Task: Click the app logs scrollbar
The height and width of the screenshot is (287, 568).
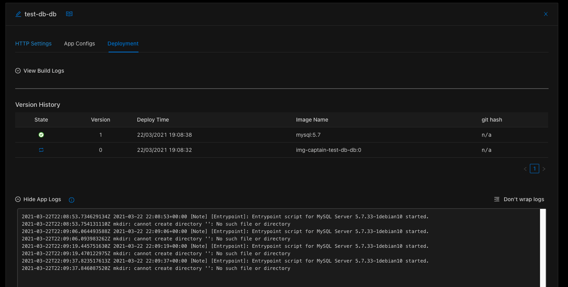Action: pyautogui.click(x=543, y=249)
